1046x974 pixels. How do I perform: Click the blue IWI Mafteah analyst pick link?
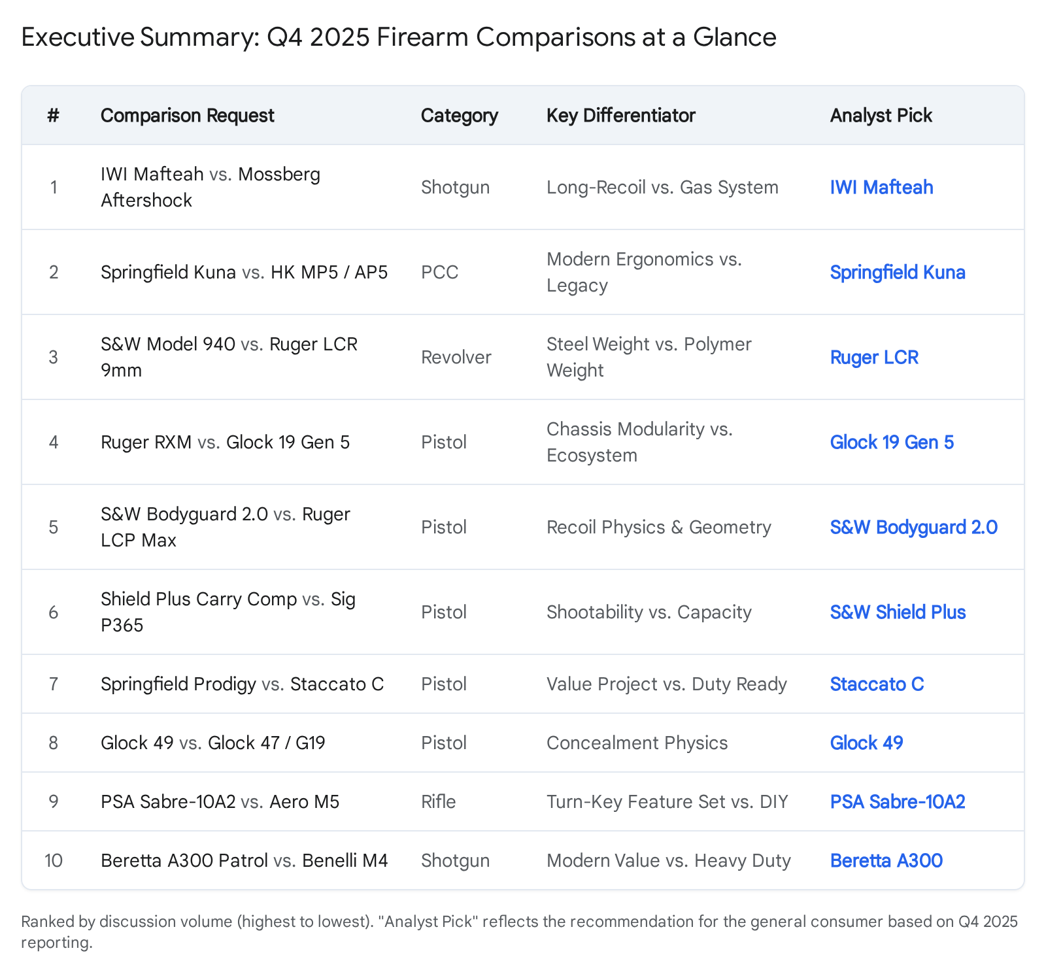881,188
